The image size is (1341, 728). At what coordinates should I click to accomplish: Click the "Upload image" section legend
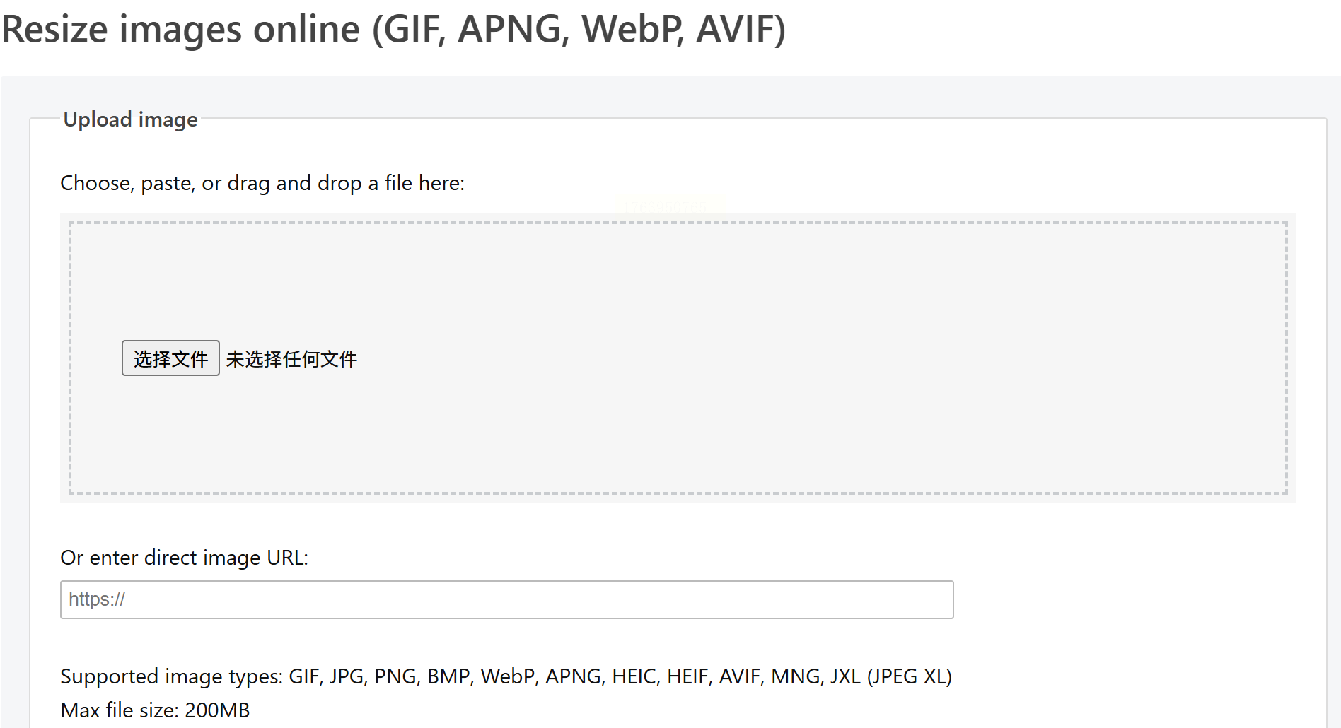click(130, 119)
